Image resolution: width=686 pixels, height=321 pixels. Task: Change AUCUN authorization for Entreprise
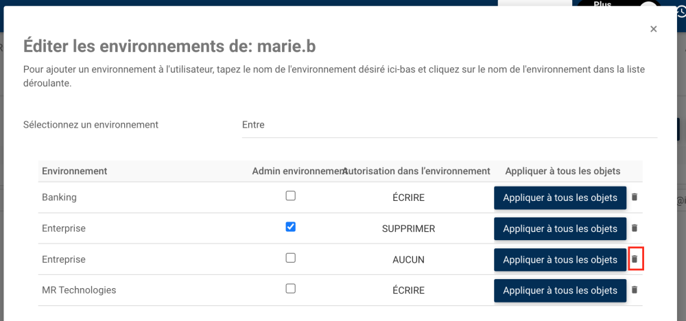[408, 259]
